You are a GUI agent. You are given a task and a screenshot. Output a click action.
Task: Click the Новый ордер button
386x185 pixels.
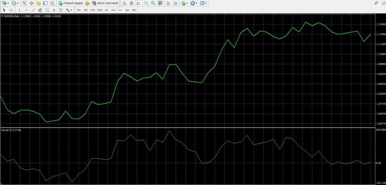70,3
